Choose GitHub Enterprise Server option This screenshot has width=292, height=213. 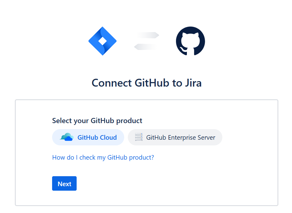175,137
